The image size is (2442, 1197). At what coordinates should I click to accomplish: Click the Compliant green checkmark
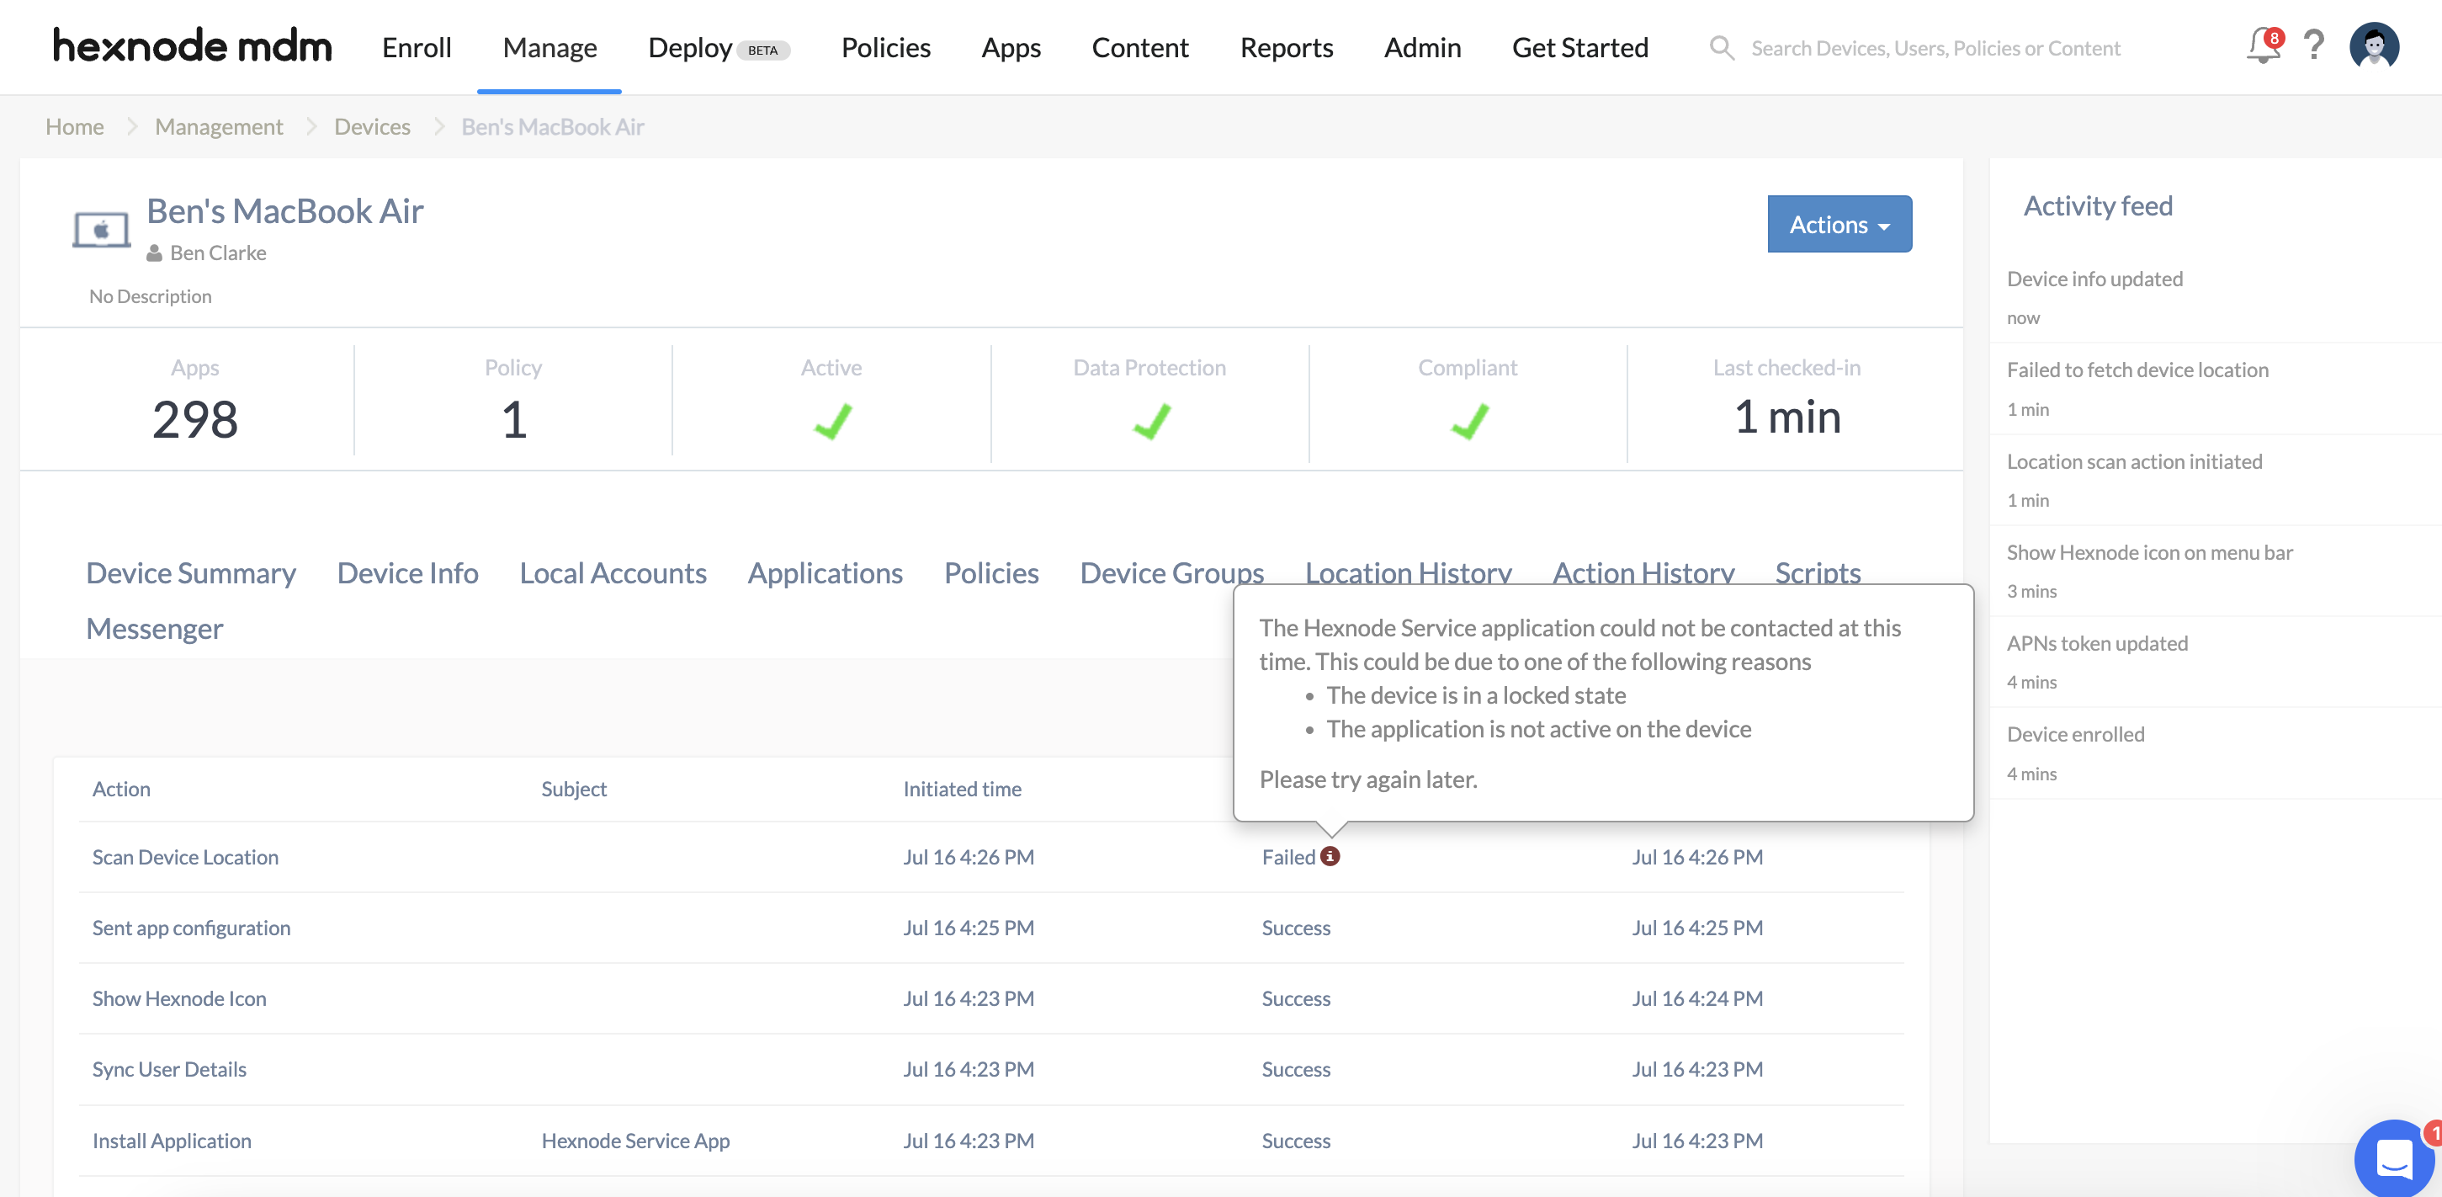tap(1469, 421)
